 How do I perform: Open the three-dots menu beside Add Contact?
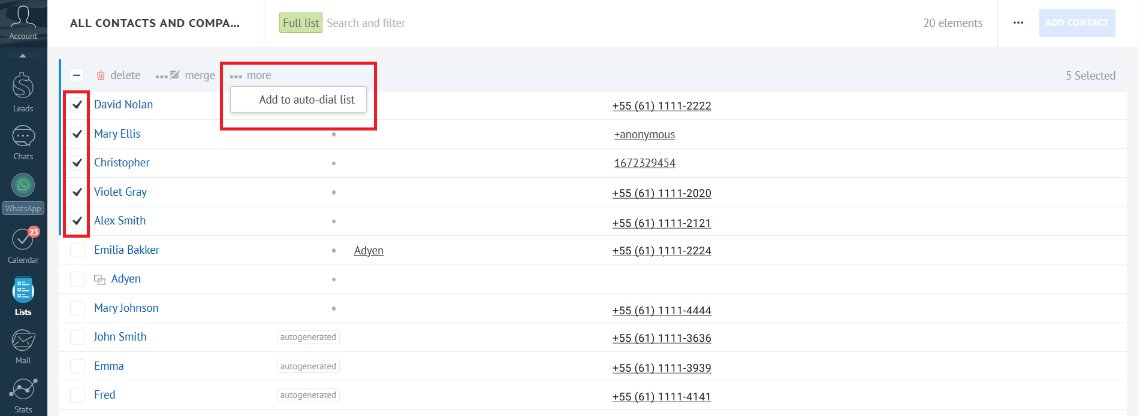pos(1018,23)
